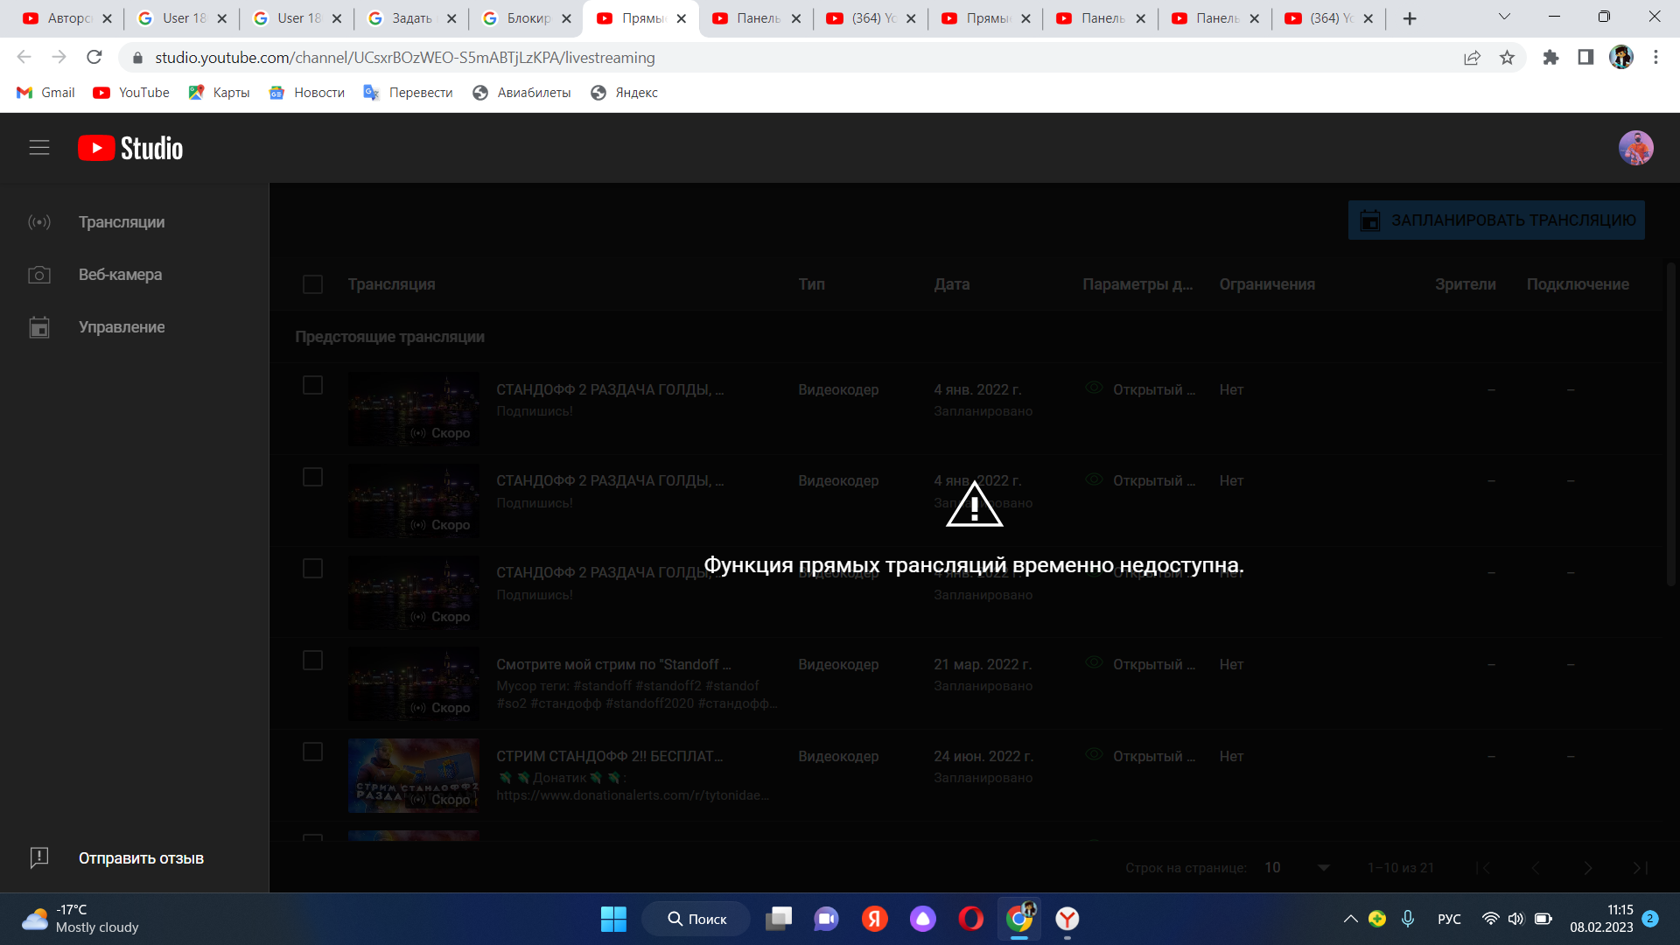
Task: Click the hamburger menu icon top-left
Action: pos(39,148)
